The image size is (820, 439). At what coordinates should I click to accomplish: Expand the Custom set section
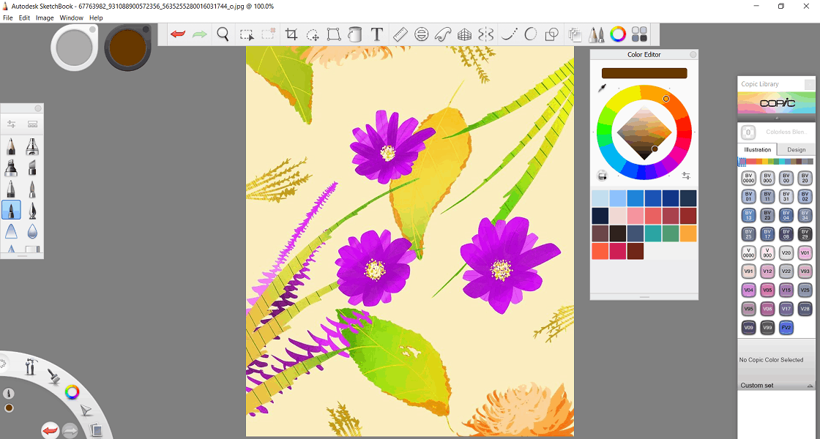776,385
